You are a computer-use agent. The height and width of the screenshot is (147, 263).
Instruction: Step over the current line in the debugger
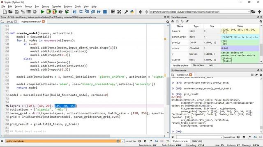tap(81, 12)
